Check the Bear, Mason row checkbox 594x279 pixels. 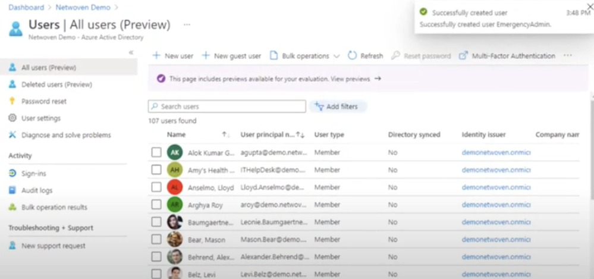(156, 240)
